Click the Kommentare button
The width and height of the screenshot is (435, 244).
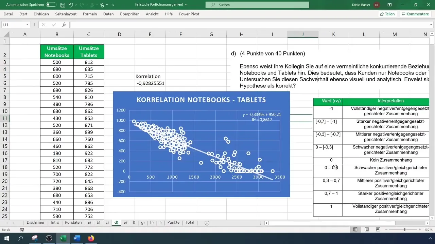click(x=415, y=14)
